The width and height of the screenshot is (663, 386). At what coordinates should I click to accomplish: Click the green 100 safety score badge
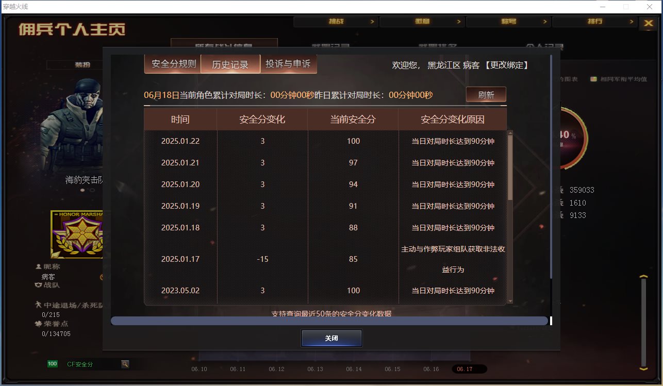click(52, 364)
